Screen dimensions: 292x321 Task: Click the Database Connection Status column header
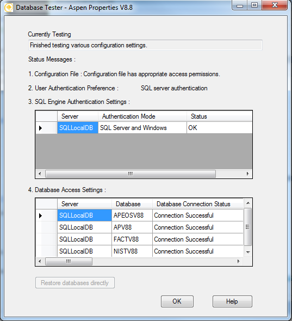[198, 204]
